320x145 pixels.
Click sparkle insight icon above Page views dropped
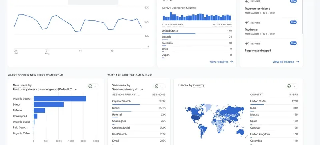click(247, 43)
